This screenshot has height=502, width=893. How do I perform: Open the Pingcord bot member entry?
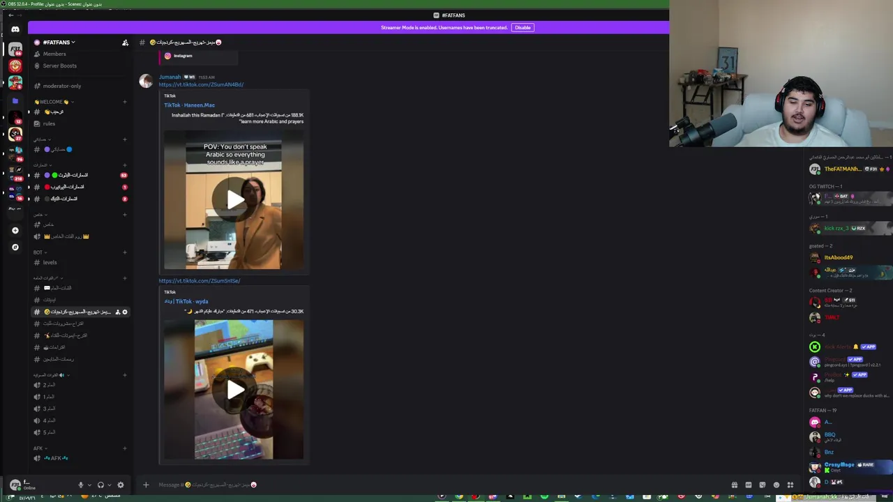(850, 362)
